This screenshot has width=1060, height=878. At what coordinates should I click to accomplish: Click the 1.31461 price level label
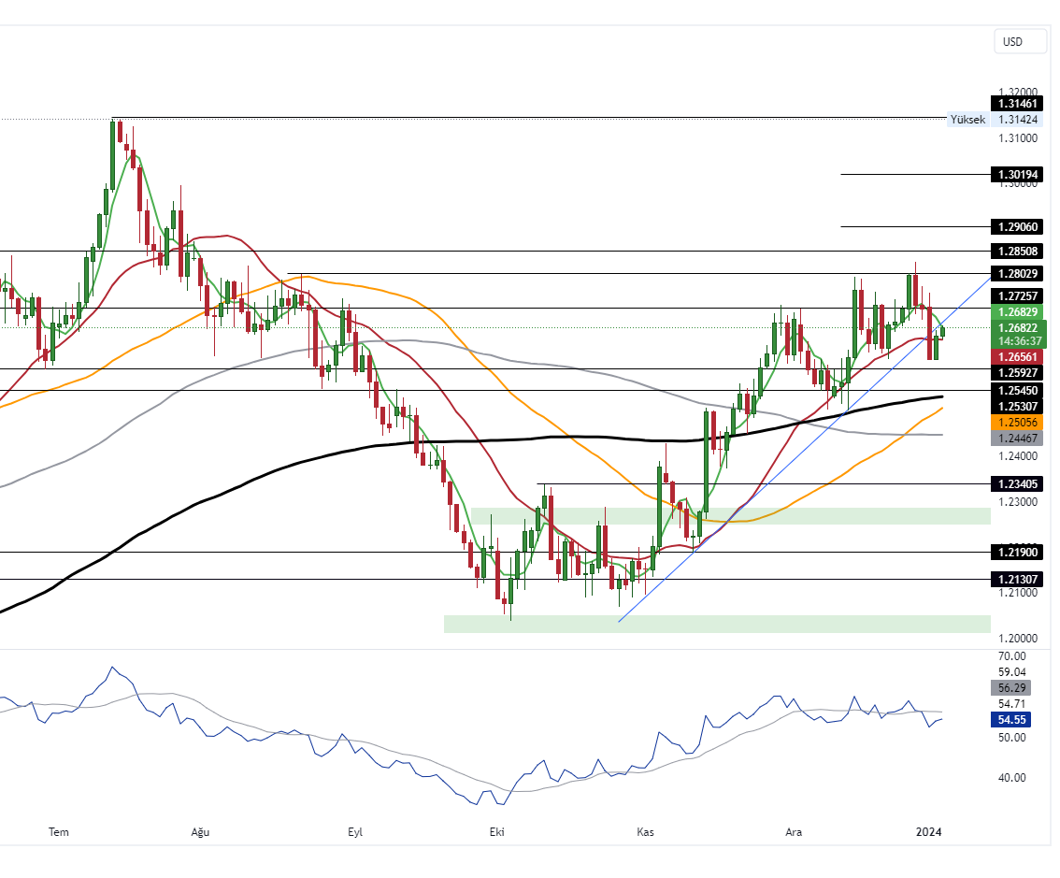click(1017, 104)
